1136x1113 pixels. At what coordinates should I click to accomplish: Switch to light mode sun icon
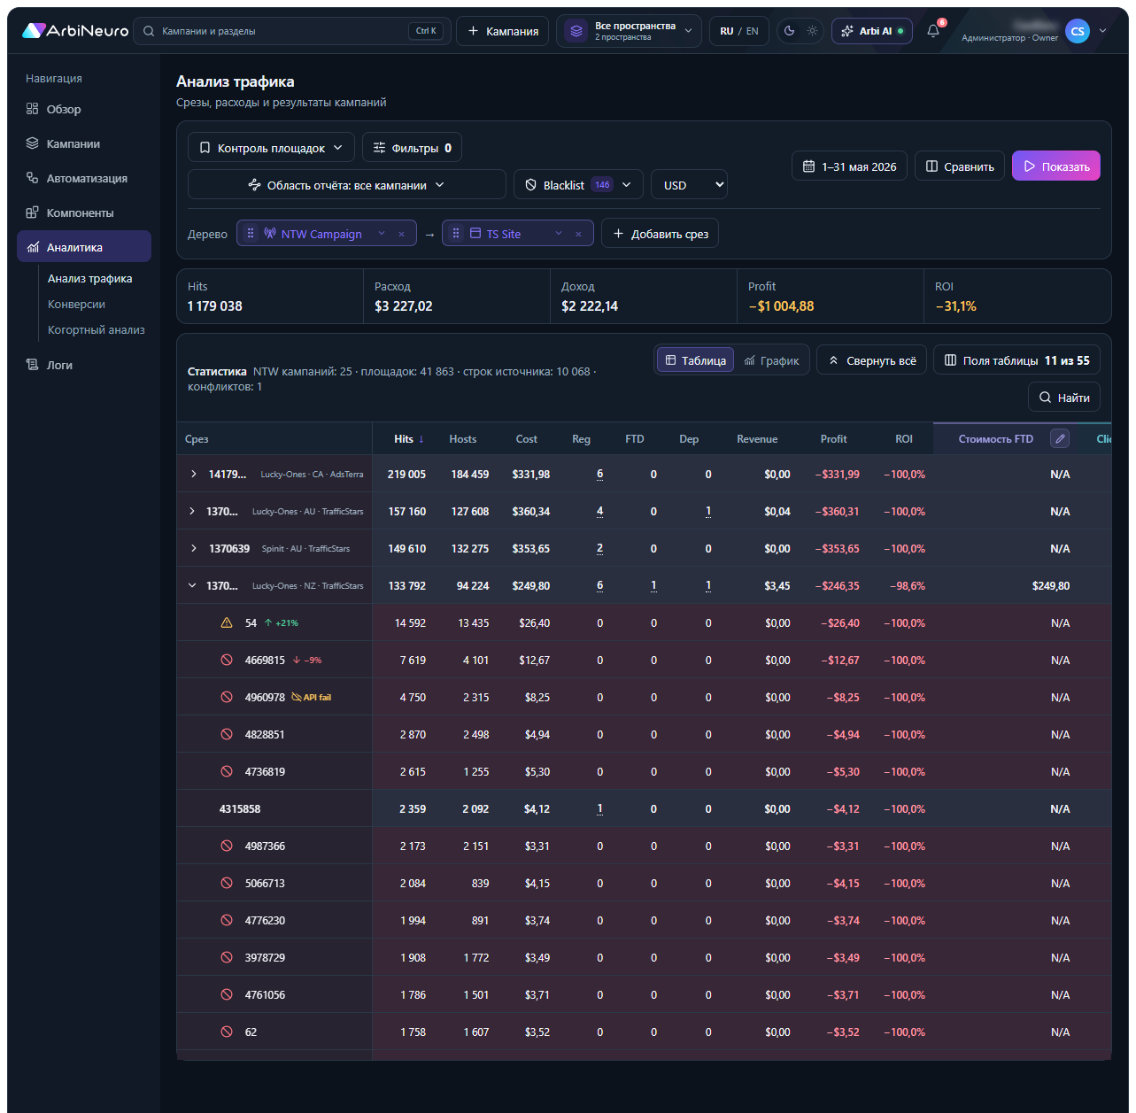[812, 31]
